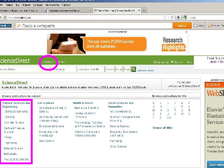The width and height of the screenshot is (224, 168).
Task: Open a new browser tab
Action: (x=144, y=11)
